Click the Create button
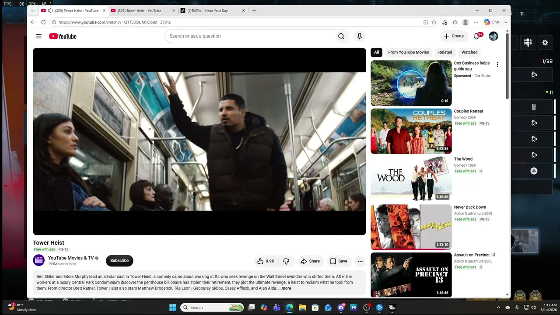This screenshot has height=315, width=560. coord(454,36)
